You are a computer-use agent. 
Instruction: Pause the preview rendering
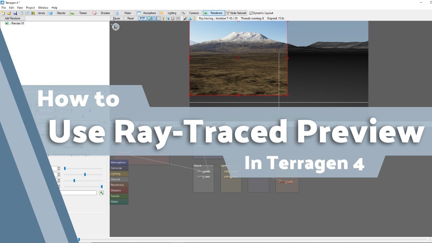116,19
